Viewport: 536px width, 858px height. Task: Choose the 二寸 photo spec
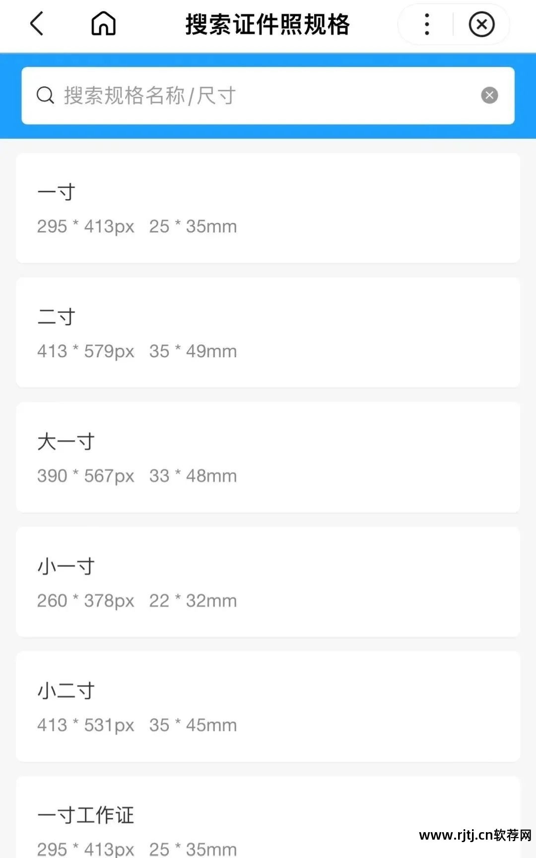coord(268,333)
